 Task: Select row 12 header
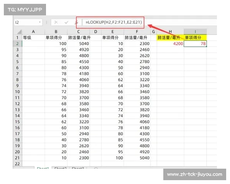pos(17,104)
